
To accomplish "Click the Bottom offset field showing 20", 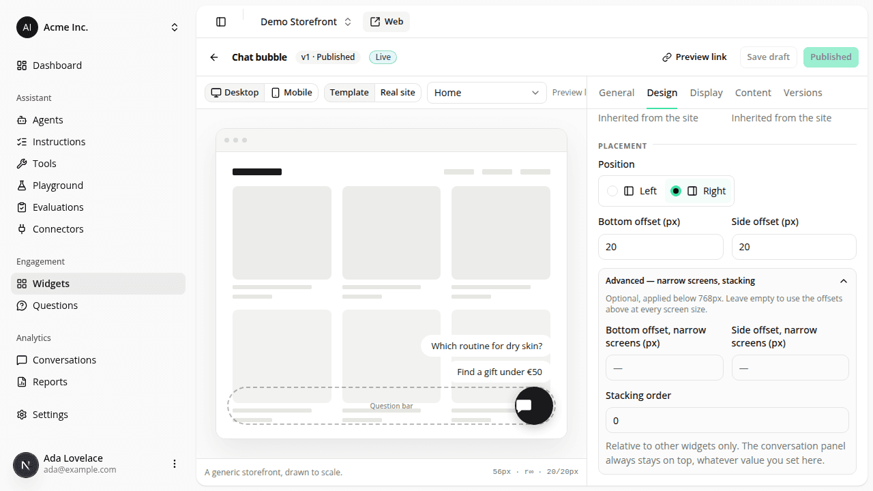I will [x=661, y=247].
